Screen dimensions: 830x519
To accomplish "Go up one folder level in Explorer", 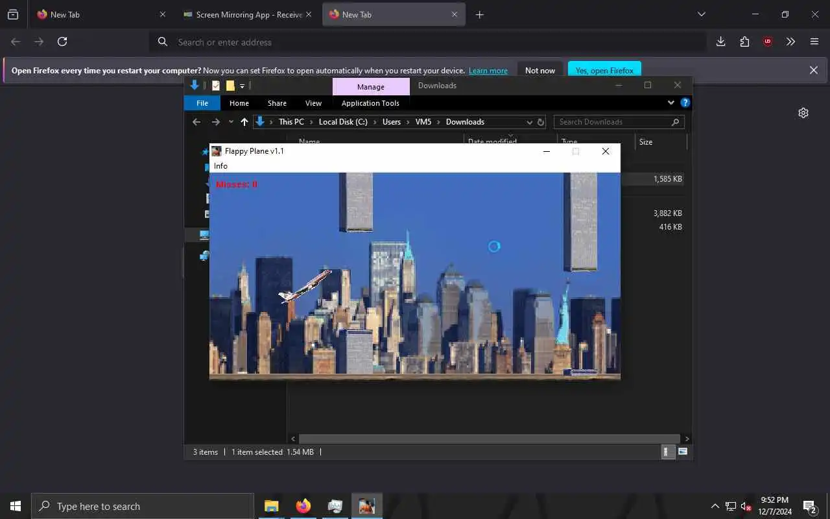I will [244, 122].
